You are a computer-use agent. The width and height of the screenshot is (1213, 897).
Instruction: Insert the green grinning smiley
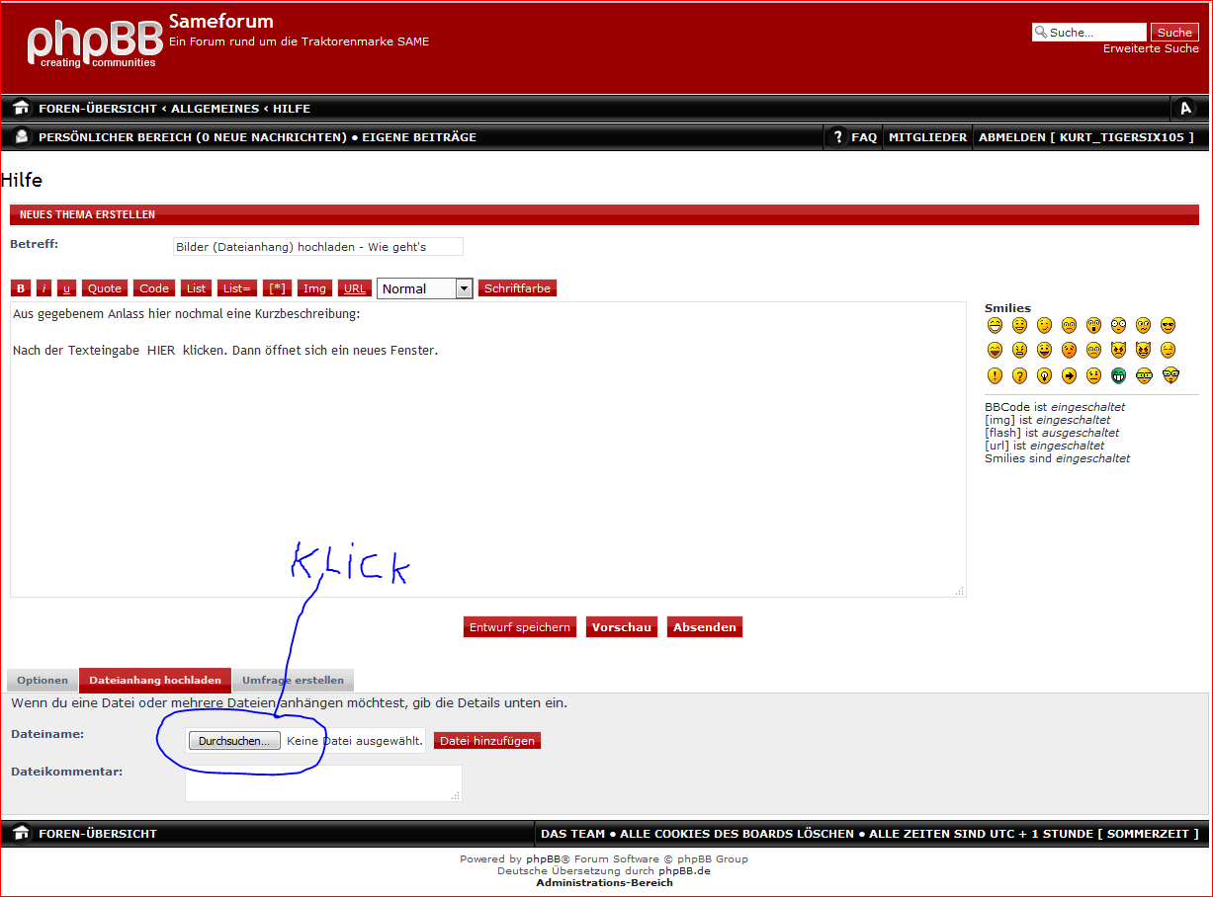click(x=1118, y=375)
